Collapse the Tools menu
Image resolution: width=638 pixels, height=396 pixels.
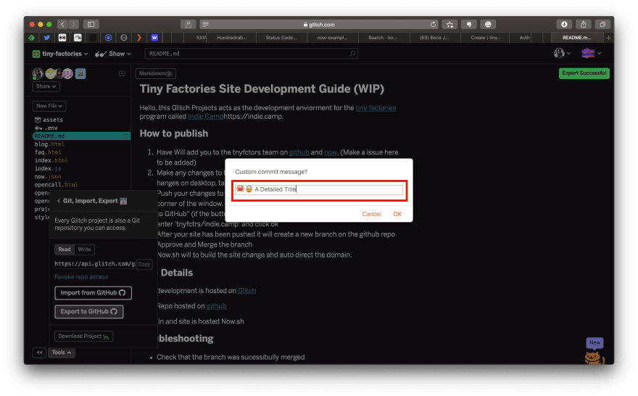(62, 352)
